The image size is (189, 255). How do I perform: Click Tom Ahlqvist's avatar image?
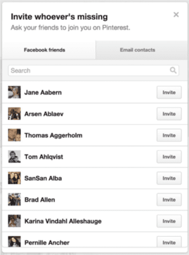pyautogui.click(x=14, y=156)
